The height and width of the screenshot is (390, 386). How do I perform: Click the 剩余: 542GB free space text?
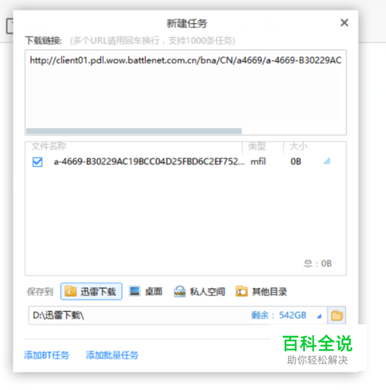279,315
